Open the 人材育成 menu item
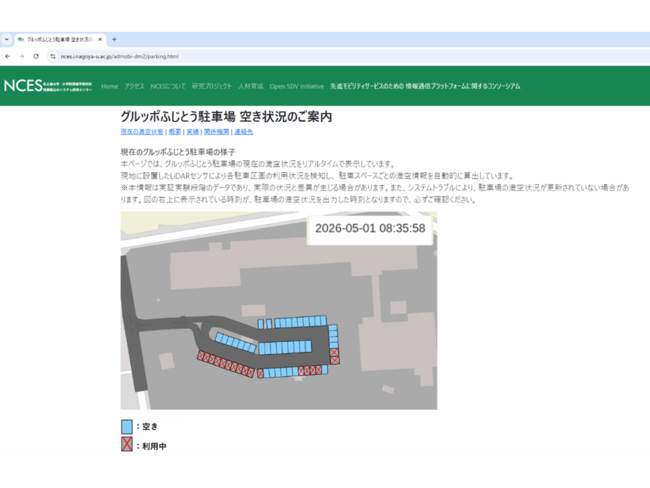Screen dimensions: 650x488 251,86
